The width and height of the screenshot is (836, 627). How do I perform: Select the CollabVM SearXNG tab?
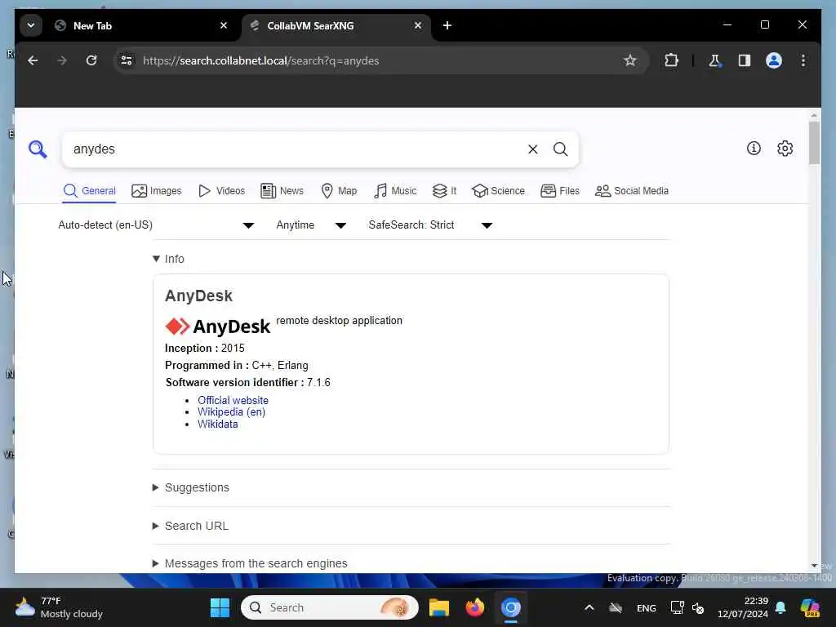(x=336, y=25)
